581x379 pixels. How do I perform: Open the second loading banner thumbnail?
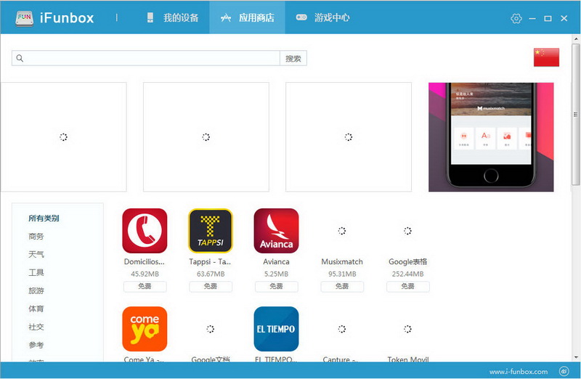pos(206,137)
